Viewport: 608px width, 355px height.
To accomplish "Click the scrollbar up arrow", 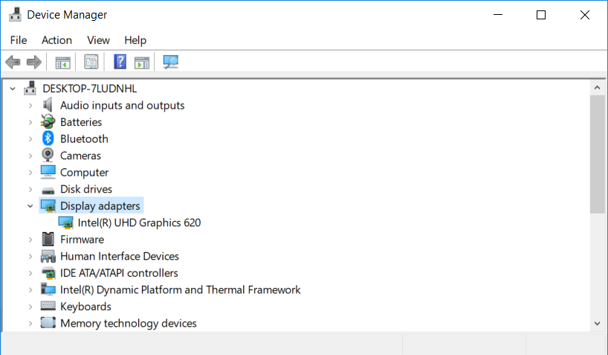I will [597, 88].
